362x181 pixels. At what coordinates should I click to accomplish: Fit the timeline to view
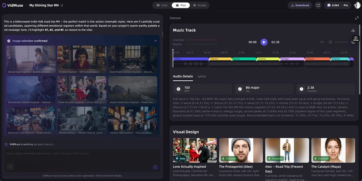pos(322,42)
